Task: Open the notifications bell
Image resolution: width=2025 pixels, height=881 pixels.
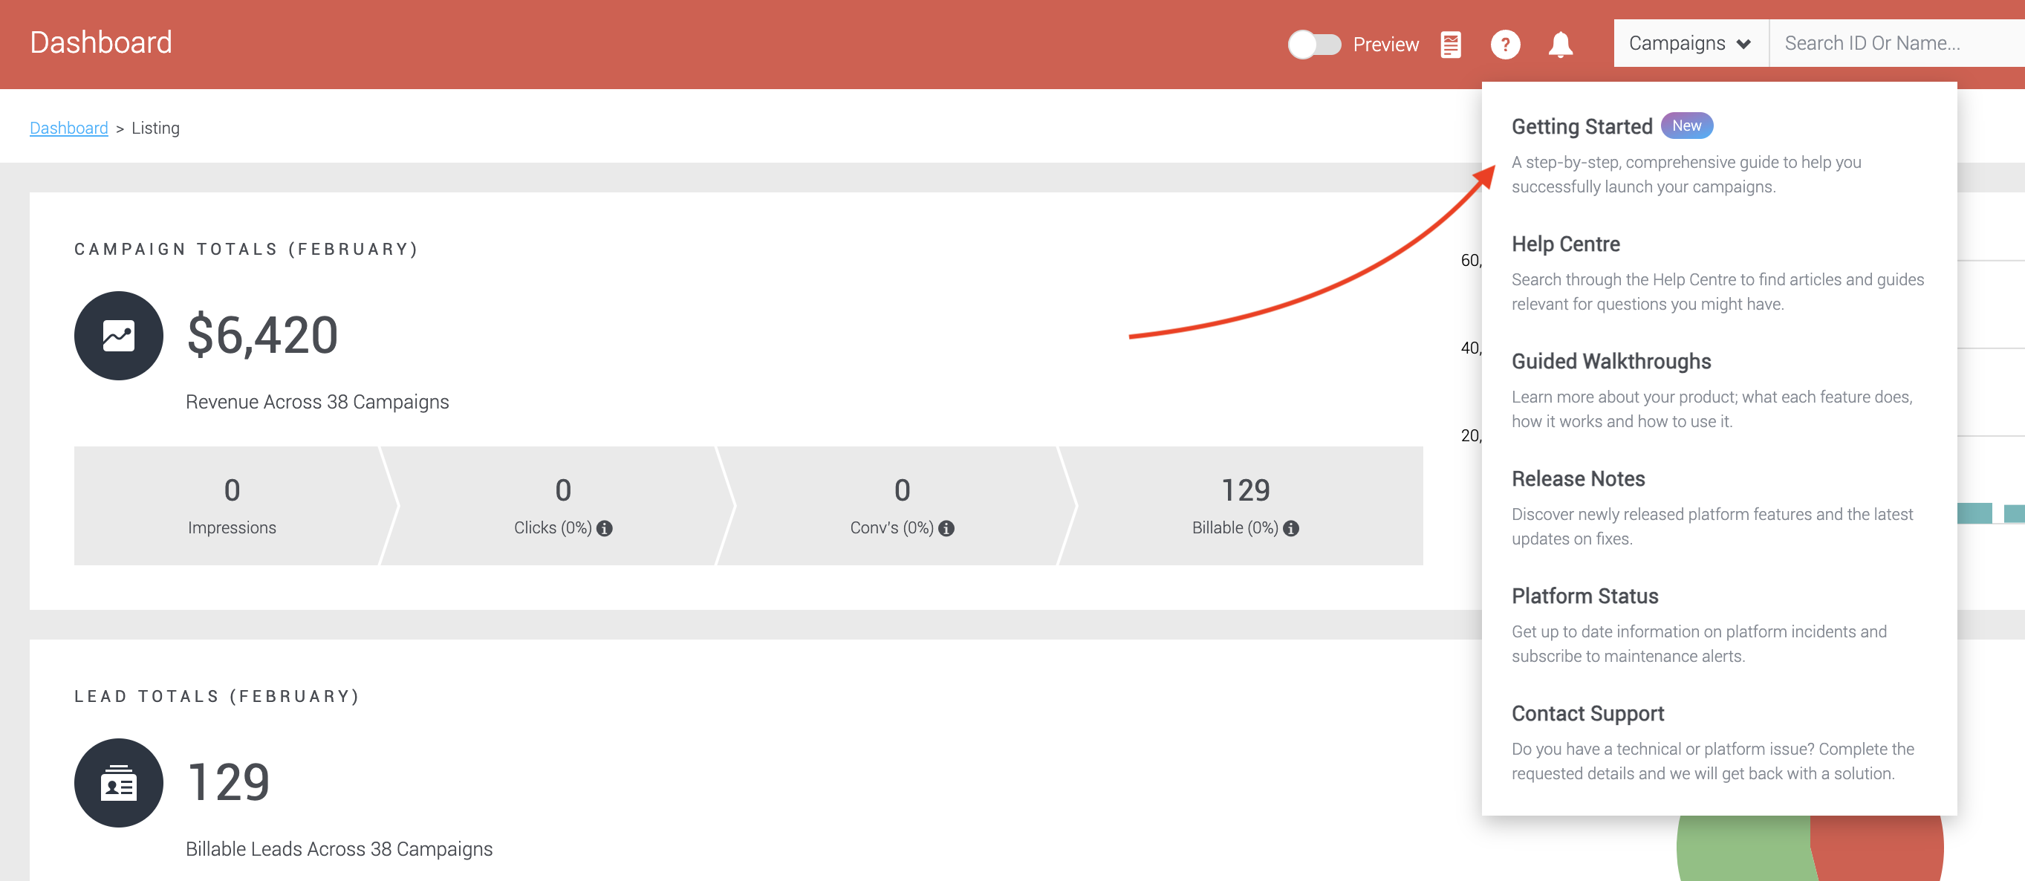Action: click(x=1560, y=44)
